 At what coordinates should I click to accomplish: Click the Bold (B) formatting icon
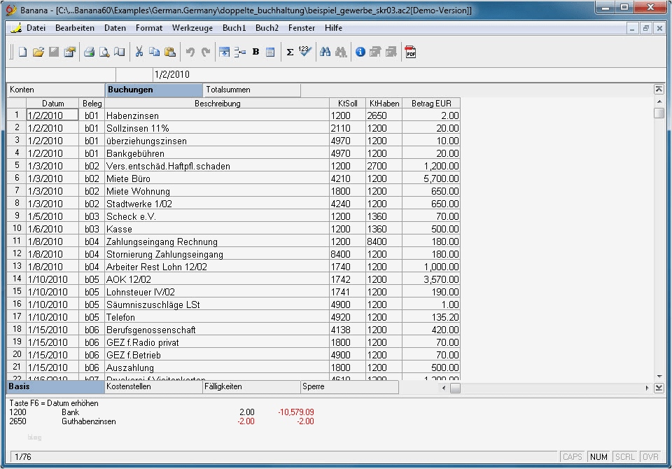tap(255, 52)
